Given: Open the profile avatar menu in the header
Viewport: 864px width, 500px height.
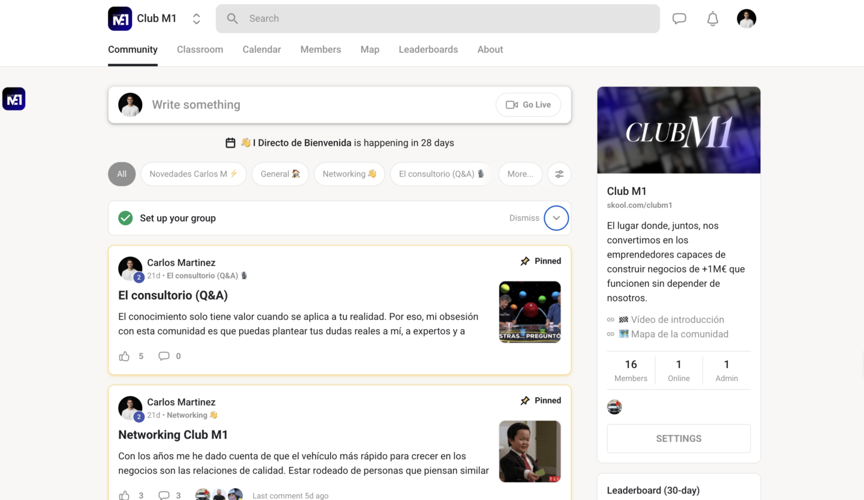Looking at the screenshot, I should tap(746, 19).
